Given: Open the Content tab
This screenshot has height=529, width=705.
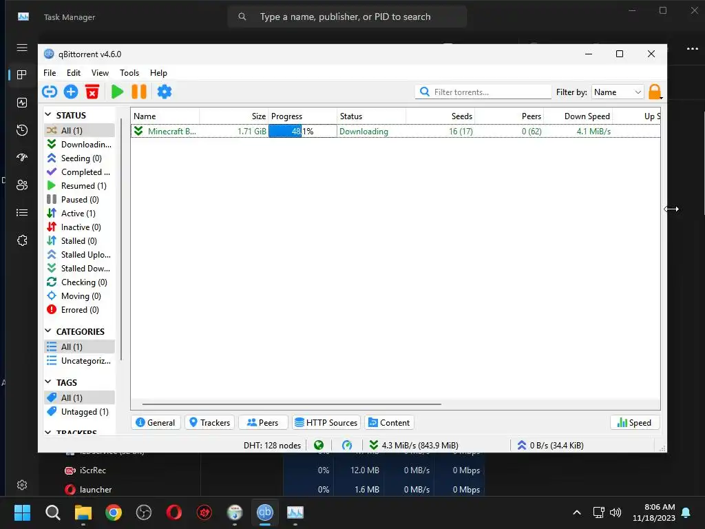Looking at the screenshot, I should 389,423.
